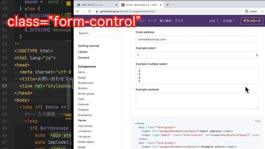Viewport: 265px width, 149px height.
Task: Expand the 日本語 language dropdown
Action: point(229,21)
